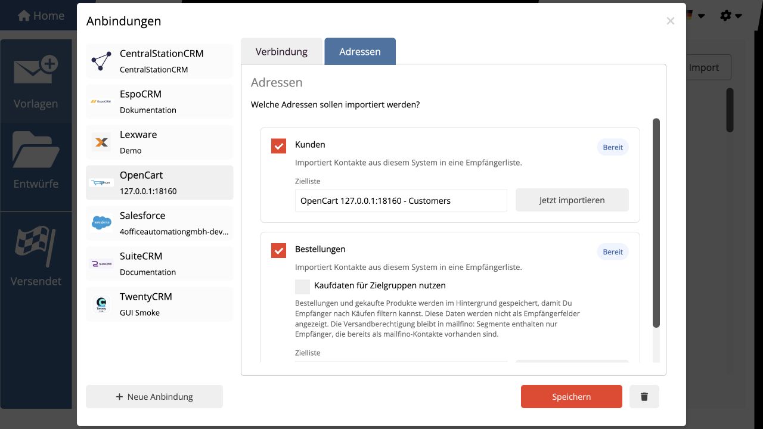Screen dimensions: 763x429
Task: Click the OpenCart logo icon
Action: (x=101, y=182)
